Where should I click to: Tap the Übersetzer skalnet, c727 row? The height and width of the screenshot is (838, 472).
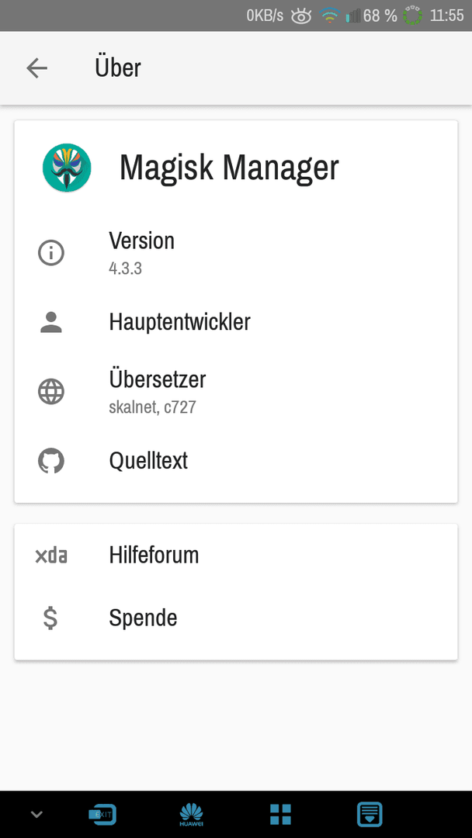pos(236,392)
